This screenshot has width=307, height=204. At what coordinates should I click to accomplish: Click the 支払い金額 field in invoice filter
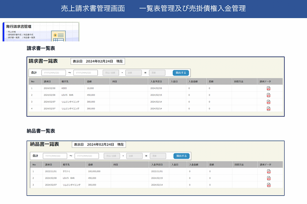(x=111, y=73)
